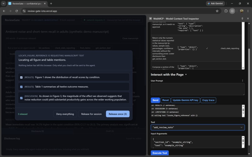Open the Tool dropdown showing add_review_note
The image size is (252, 157).
tap(198, 127)
